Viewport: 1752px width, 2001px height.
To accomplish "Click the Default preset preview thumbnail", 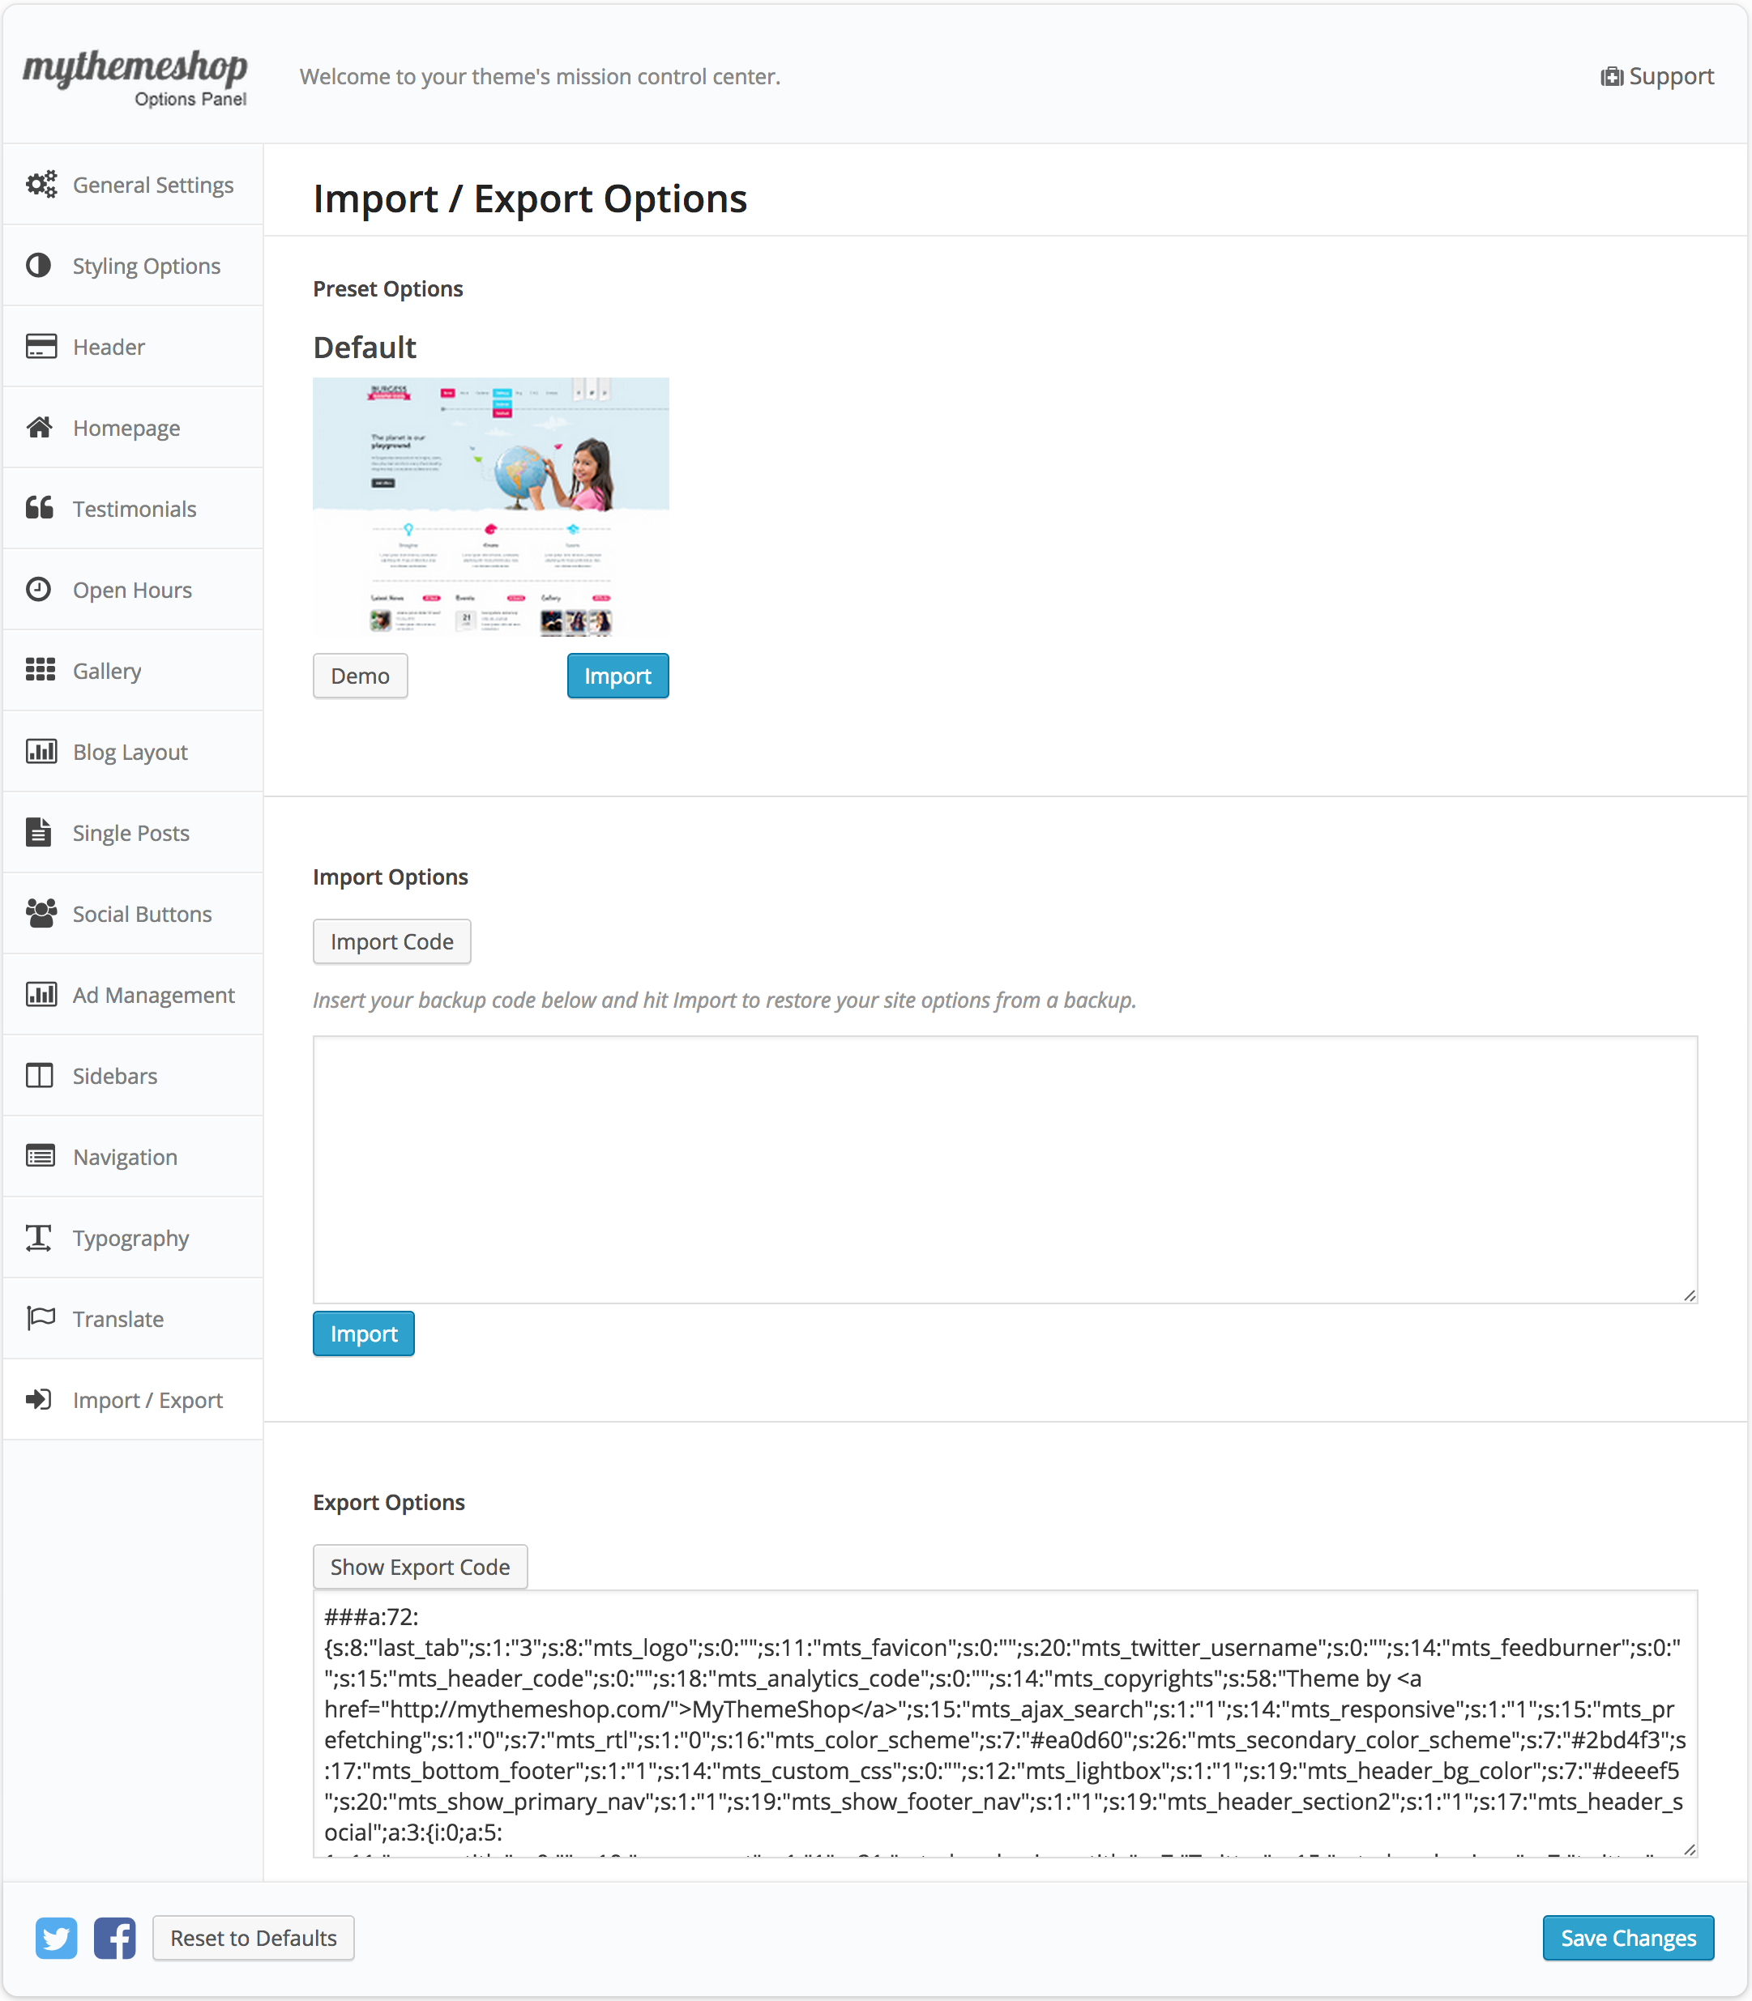I will coord(491,506).
